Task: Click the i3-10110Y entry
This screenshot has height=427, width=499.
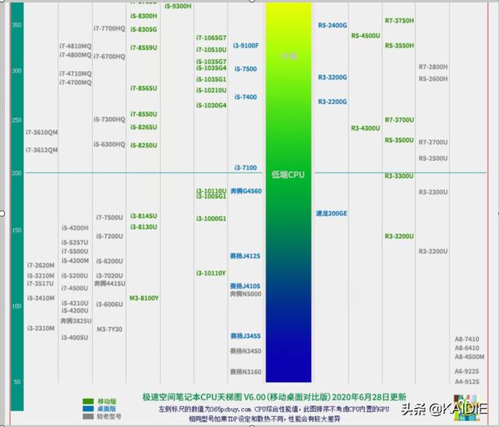Action: (211, 273)
